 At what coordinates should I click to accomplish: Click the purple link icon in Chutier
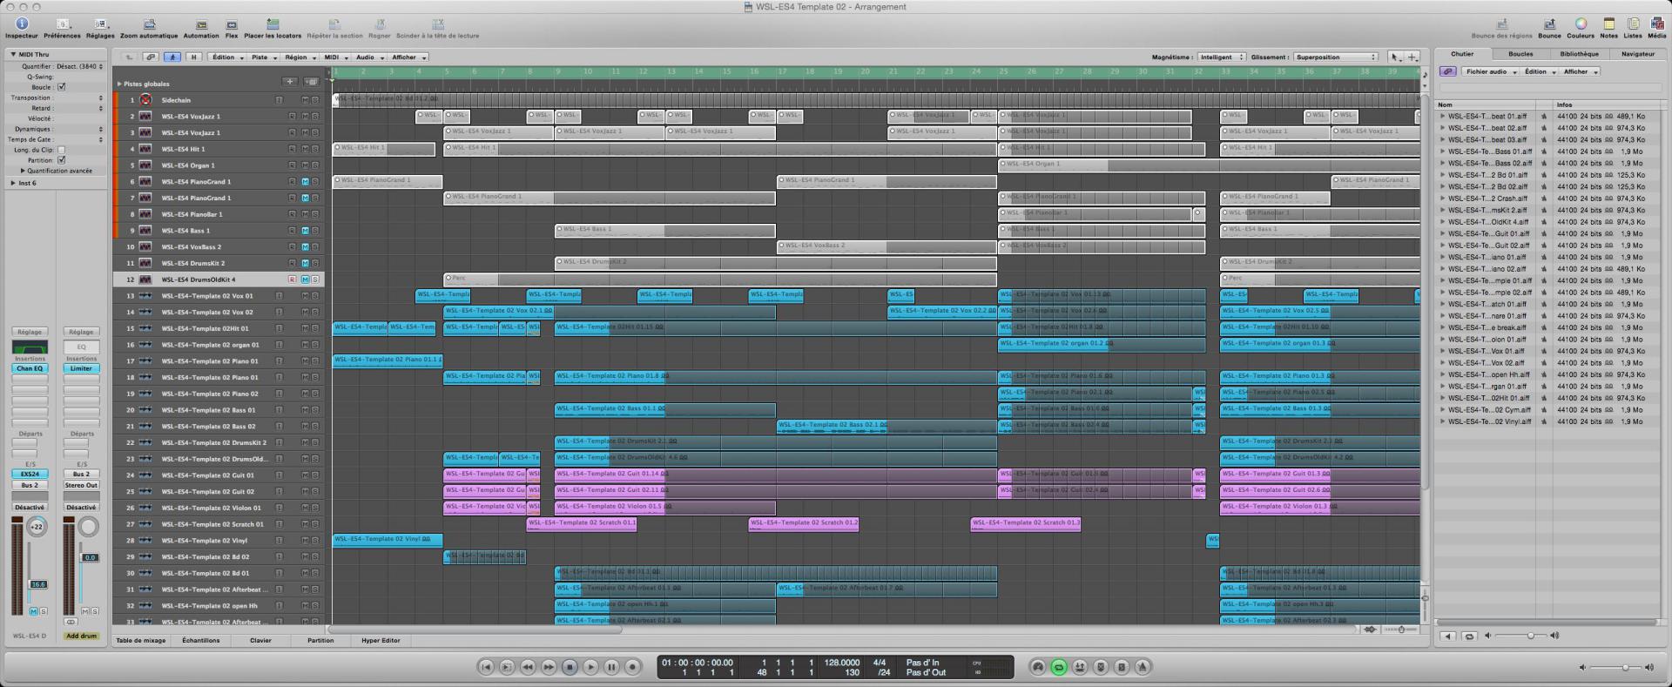pos(1447,71)
